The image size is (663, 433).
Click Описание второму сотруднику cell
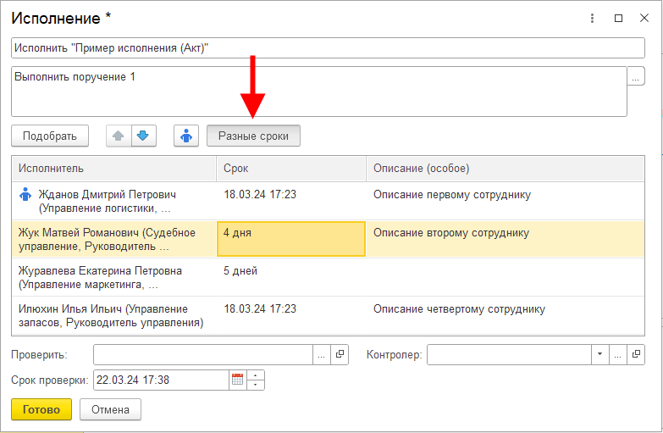[506, 239]
